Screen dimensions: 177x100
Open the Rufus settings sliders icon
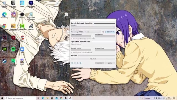(77, 63)
